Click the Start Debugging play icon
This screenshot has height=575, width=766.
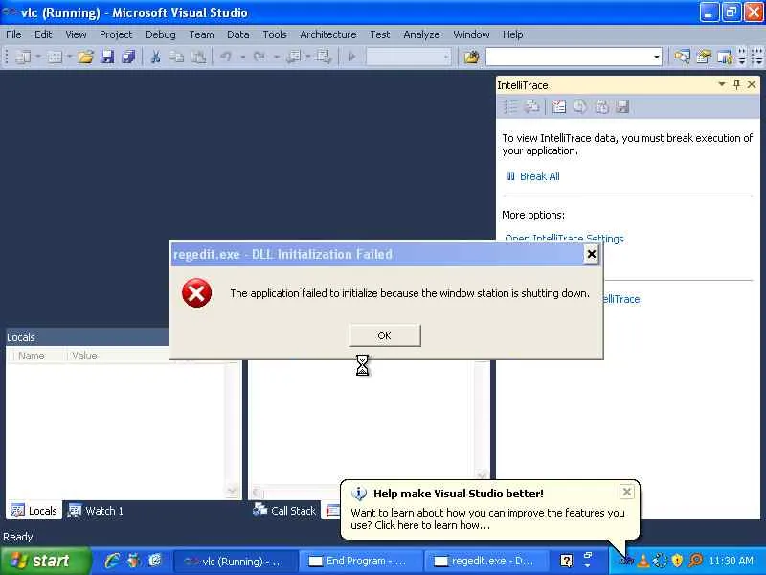(351, 57)
